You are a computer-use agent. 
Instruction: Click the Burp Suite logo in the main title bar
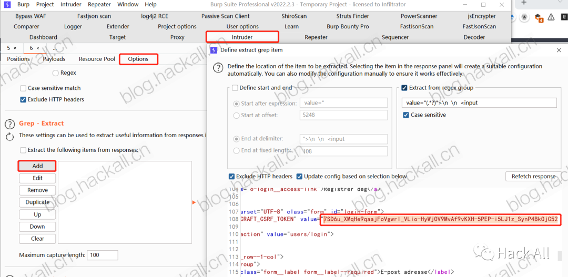[x=7, y=5]
